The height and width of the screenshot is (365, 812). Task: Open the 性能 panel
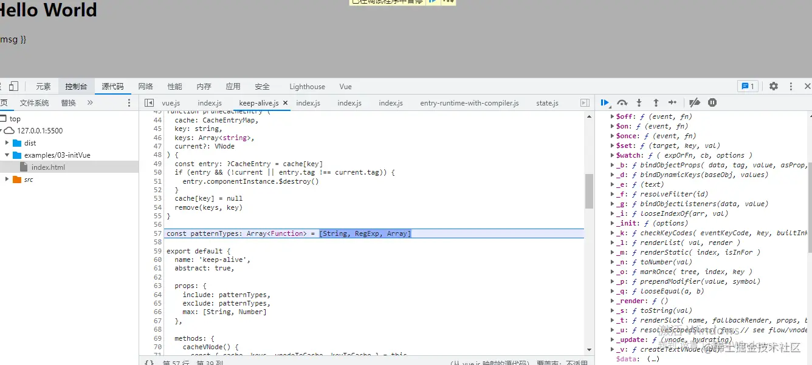175,87
